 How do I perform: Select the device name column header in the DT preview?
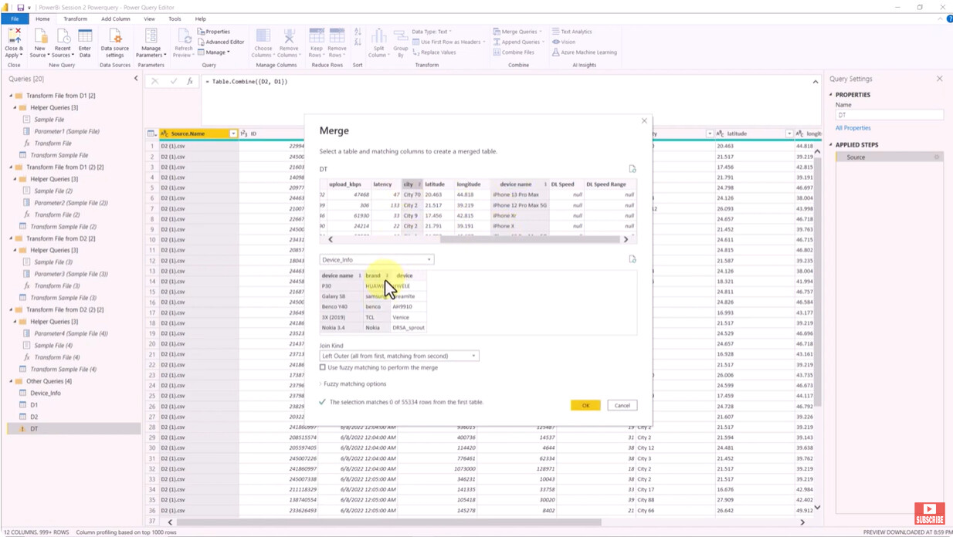click(x=519, y=184)
